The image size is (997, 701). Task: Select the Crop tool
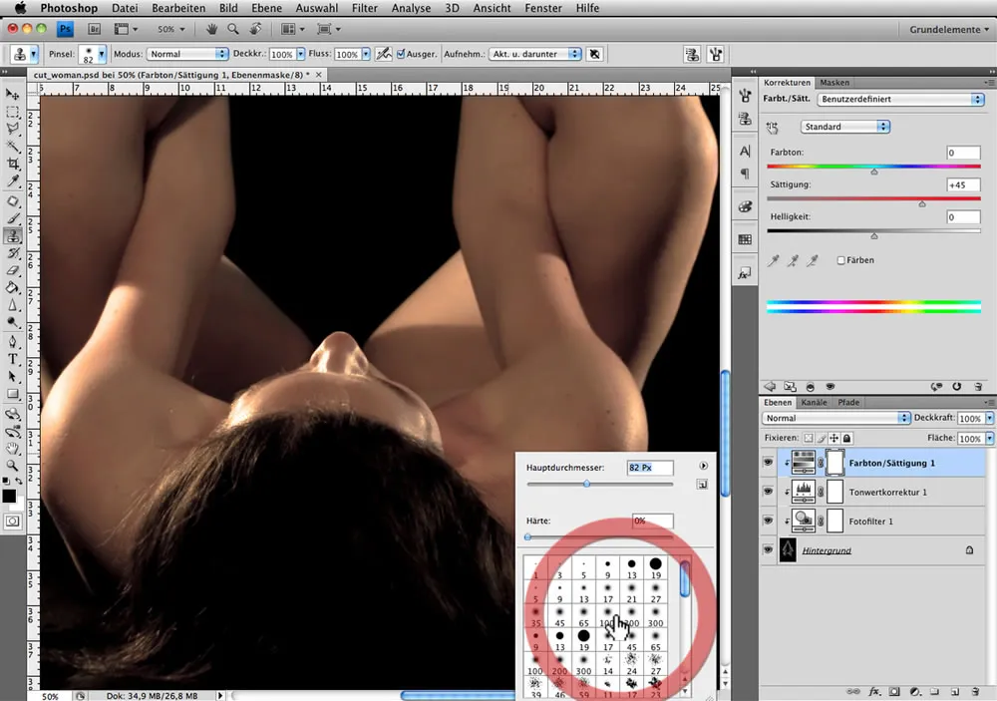coord(13,164)
